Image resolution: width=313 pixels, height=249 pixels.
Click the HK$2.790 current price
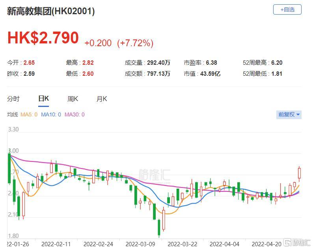click(43, 38)
